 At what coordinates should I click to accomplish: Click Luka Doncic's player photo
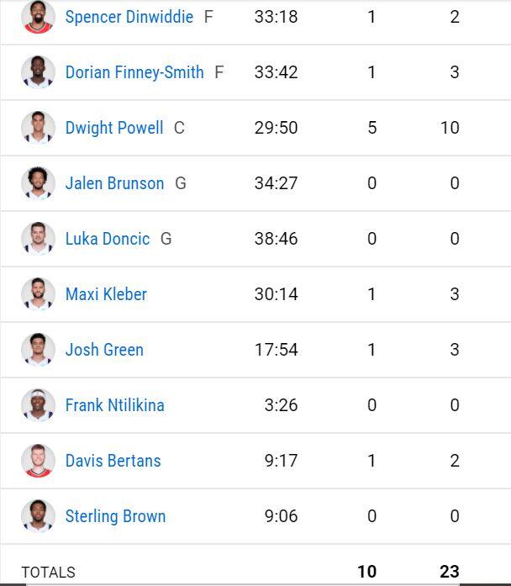click(38, 239)
